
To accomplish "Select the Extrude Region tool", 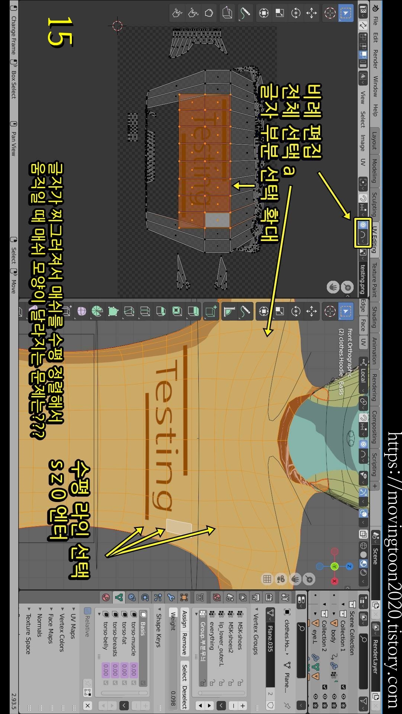I will click(x=193, y=311).
